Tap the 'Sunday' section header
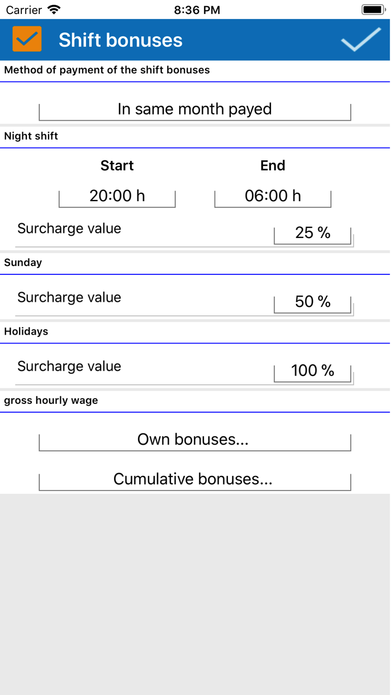The height and width of the screenshot is (695, 391). pyautogui.click(x=23, y=262)
